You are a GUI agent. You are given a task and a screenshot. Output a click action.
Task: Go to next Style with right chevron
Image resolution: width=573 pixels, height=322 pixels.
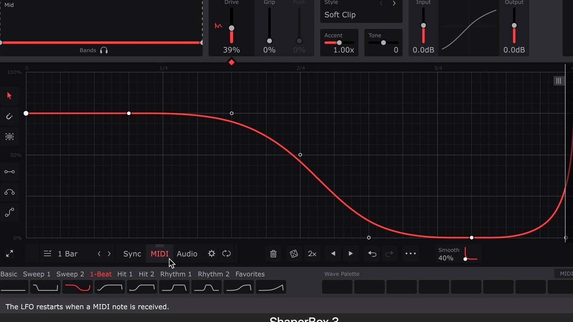pos(394,3)
